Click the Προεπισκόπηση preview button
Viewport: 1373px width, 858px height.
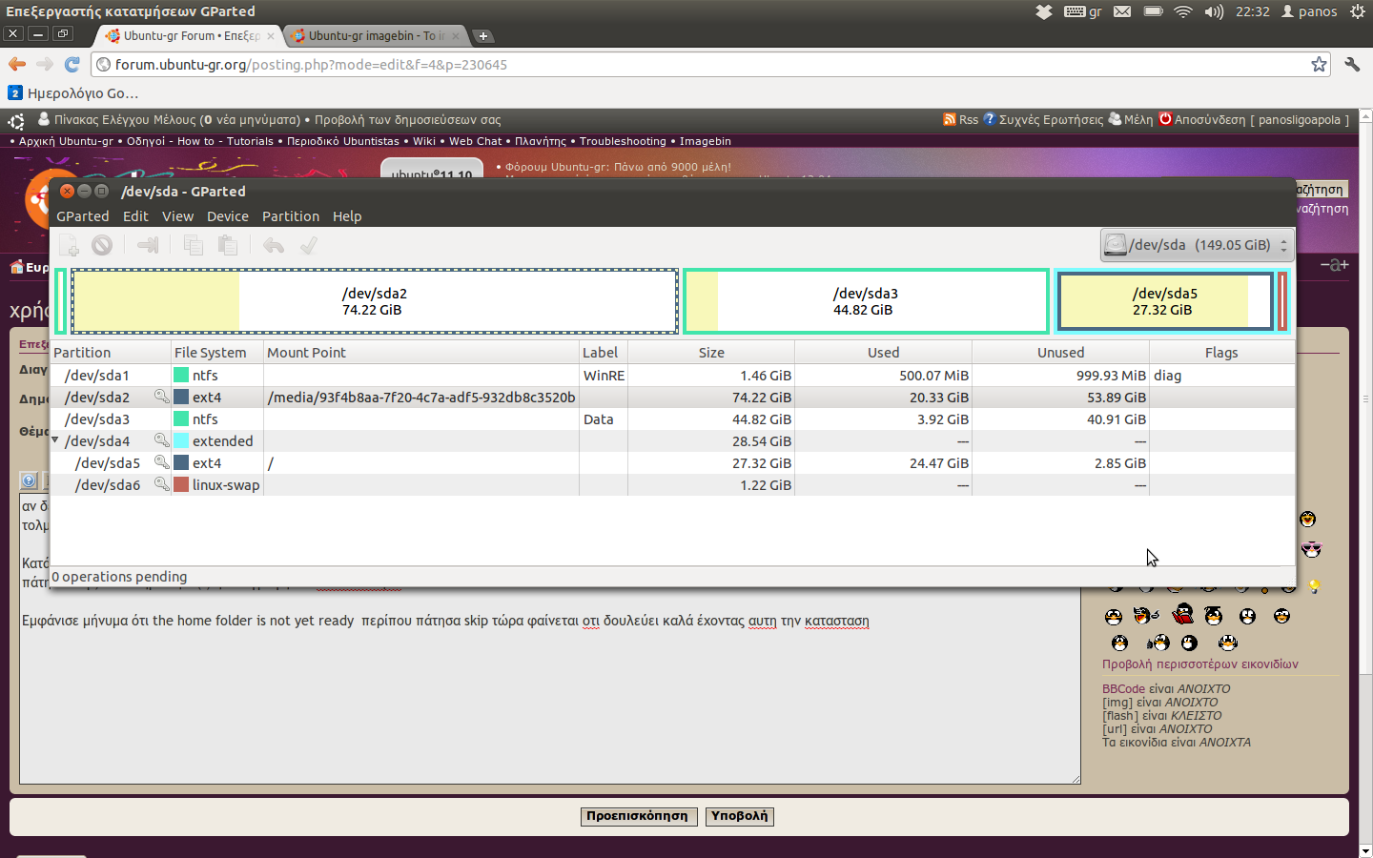(x=636, y=816)
